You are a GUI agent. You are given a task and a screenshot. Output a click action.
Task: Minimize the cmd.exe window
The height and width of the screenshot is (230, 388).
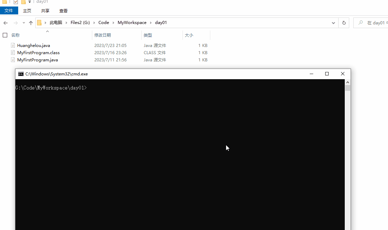[x=311, y=74]
